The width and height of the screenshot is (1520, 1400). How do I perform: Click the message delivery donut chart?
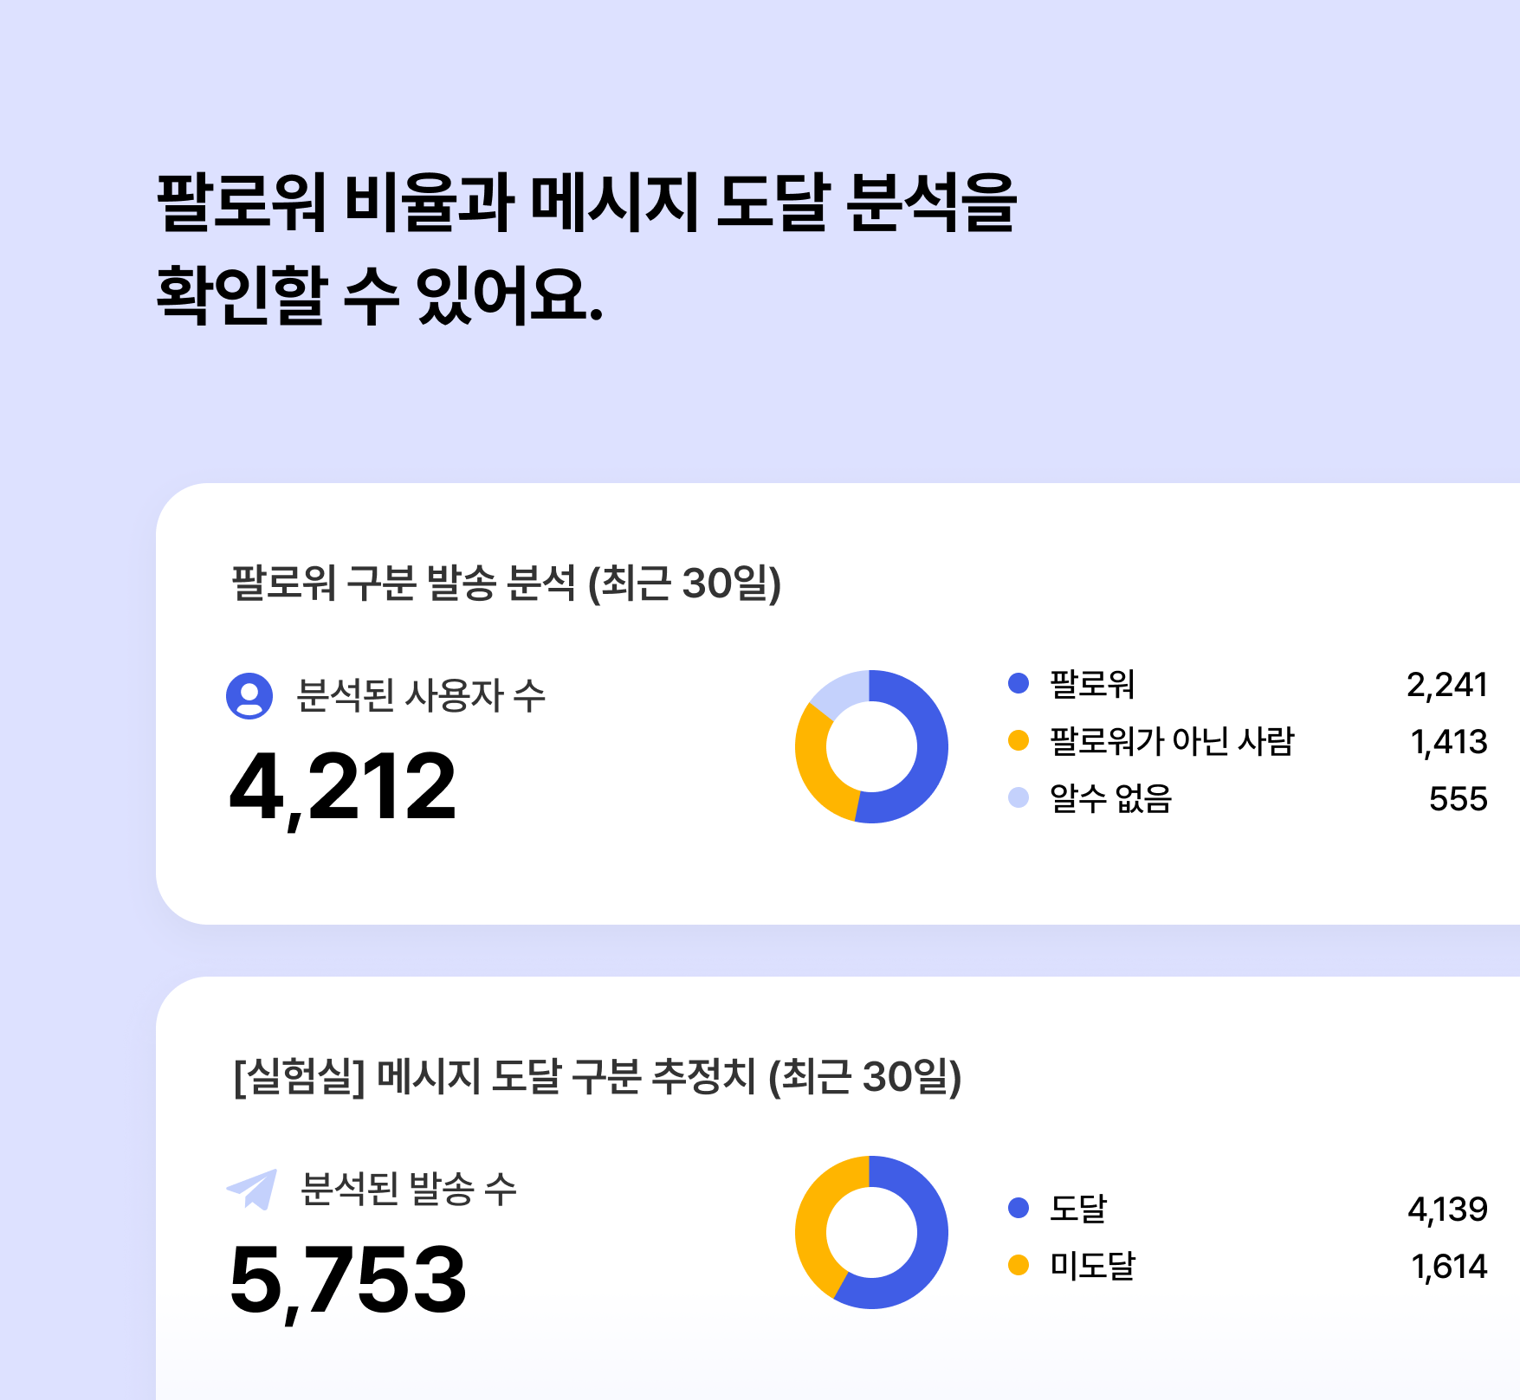pos(871,1232)
